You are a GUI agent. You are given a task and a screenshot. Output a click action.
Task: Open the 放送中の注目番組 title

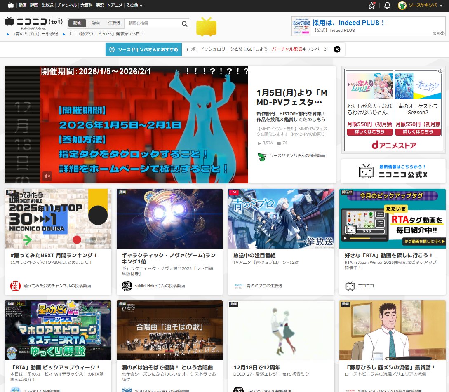pos(254,255)
